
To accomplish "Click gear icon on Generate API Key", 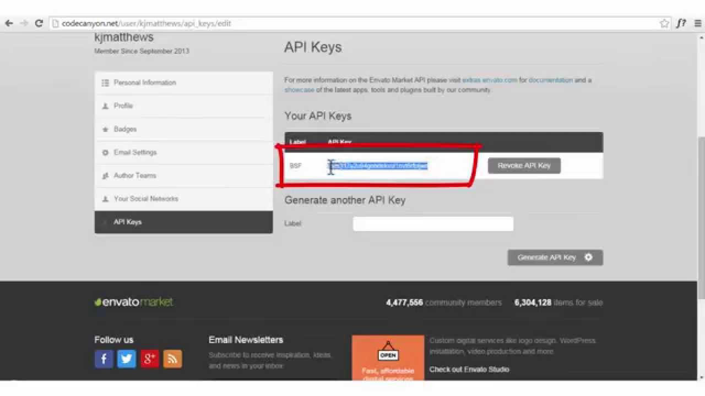I will pos(588,257).
